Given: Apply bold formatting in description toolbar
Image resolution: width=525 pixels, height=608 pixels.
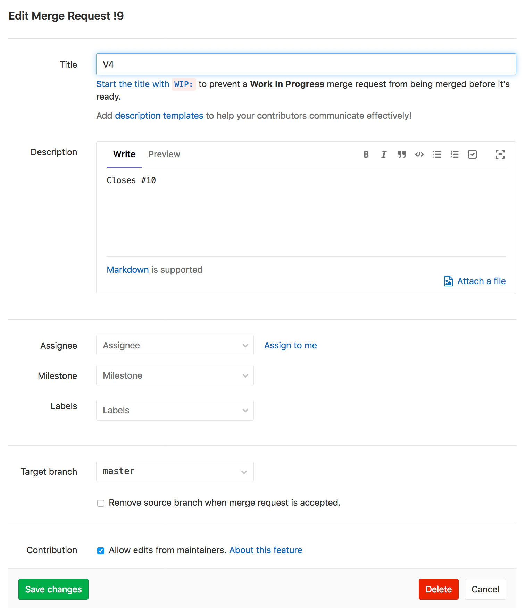Looking at the screenshot, I should (x=366, y=154).
